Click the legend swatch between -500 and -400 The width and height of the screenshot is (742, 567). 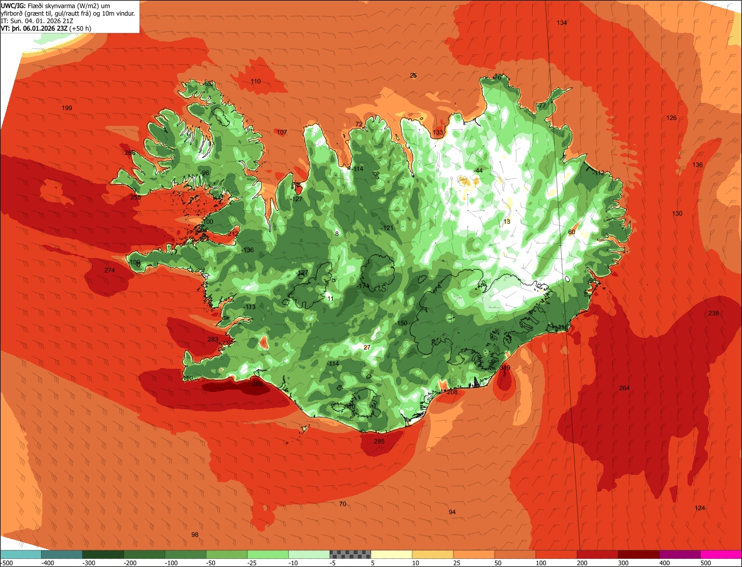tap(20, 554)
